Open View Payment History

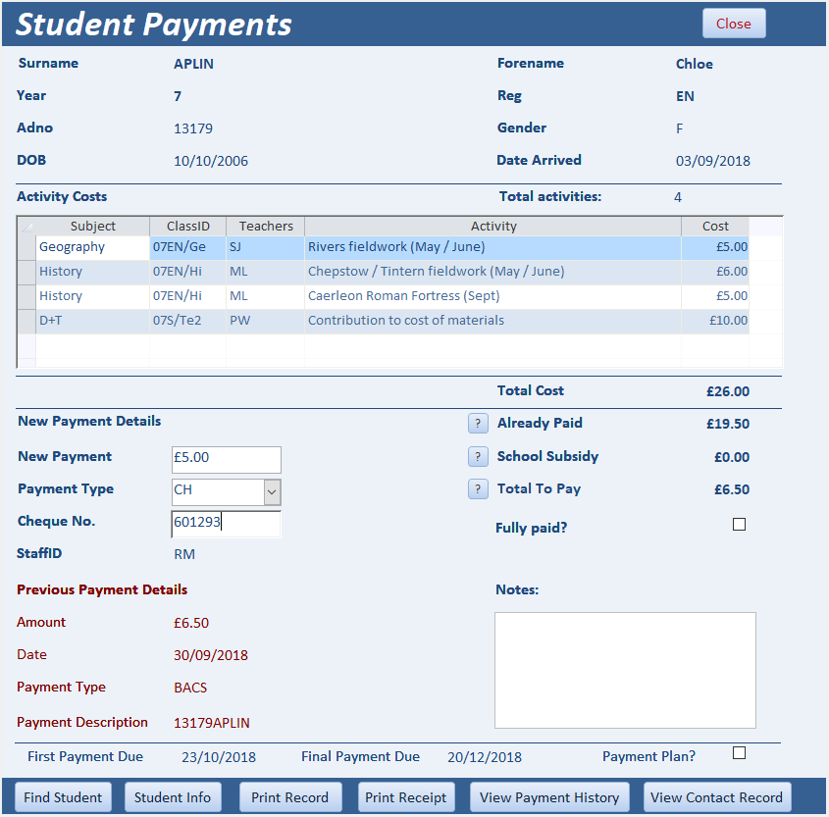pyautogui.click(x=549, y=797)
